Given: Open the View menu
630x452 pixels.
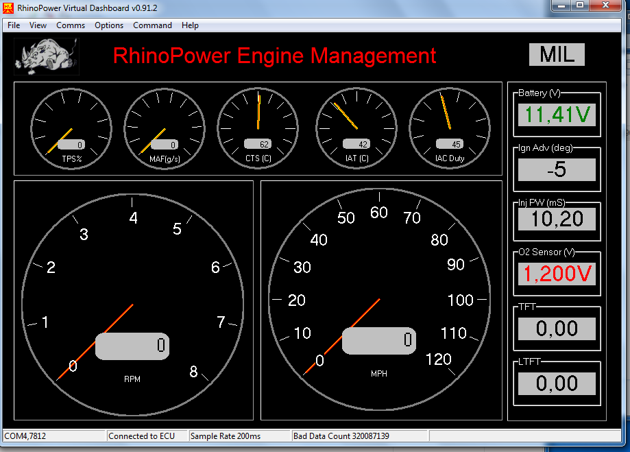Looking at the screenshot, I should click(38, 25).
